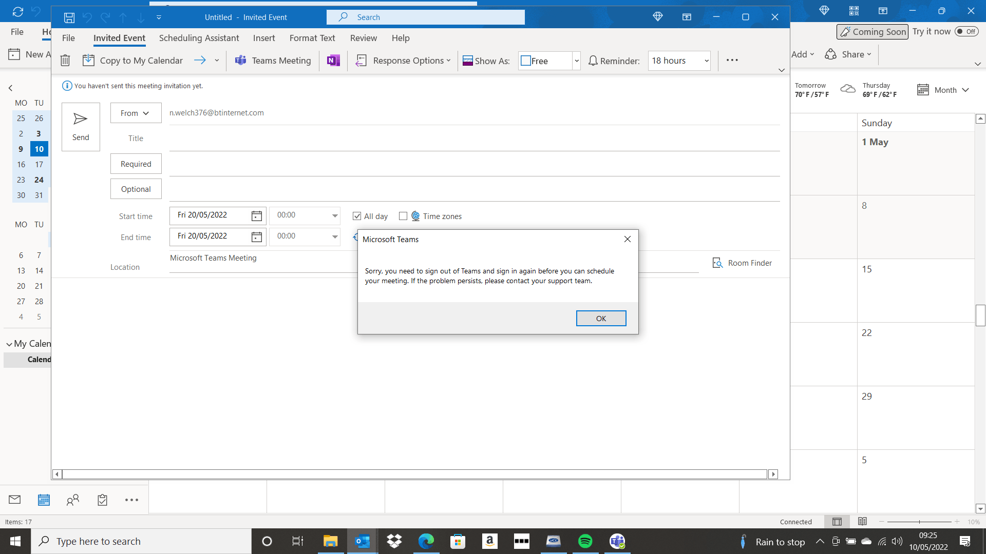Turn on the Try it now toggle

968,31
